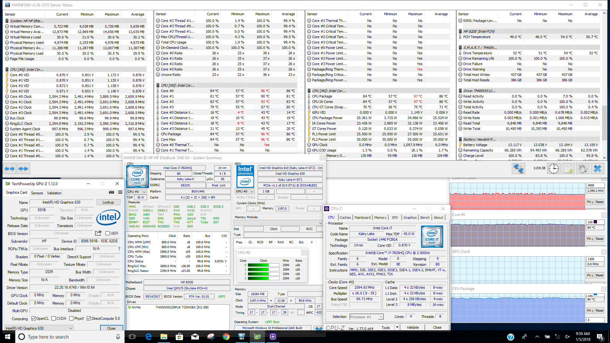Click the collapse columns arrows icon
610x343 pixels.
click(23, 169)
